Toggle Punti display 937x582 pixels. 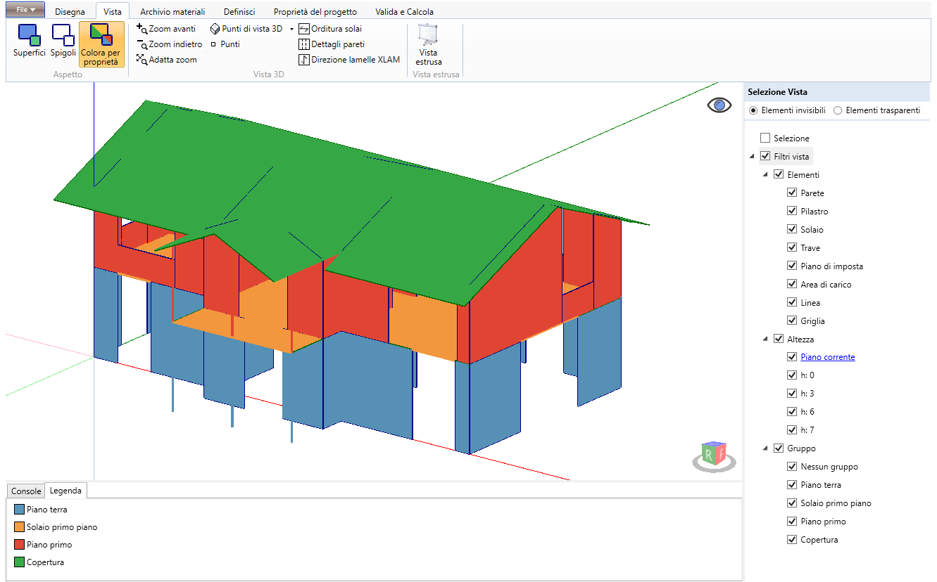(225, 44)
